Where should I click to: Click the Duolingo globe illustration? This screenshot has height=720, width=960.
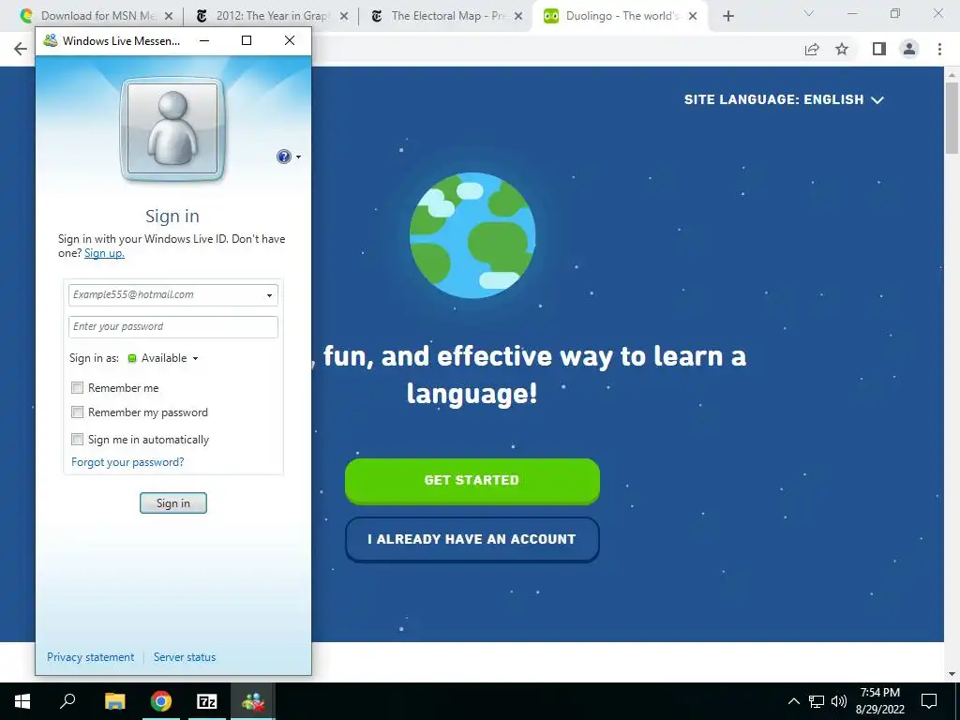point(472,235)
